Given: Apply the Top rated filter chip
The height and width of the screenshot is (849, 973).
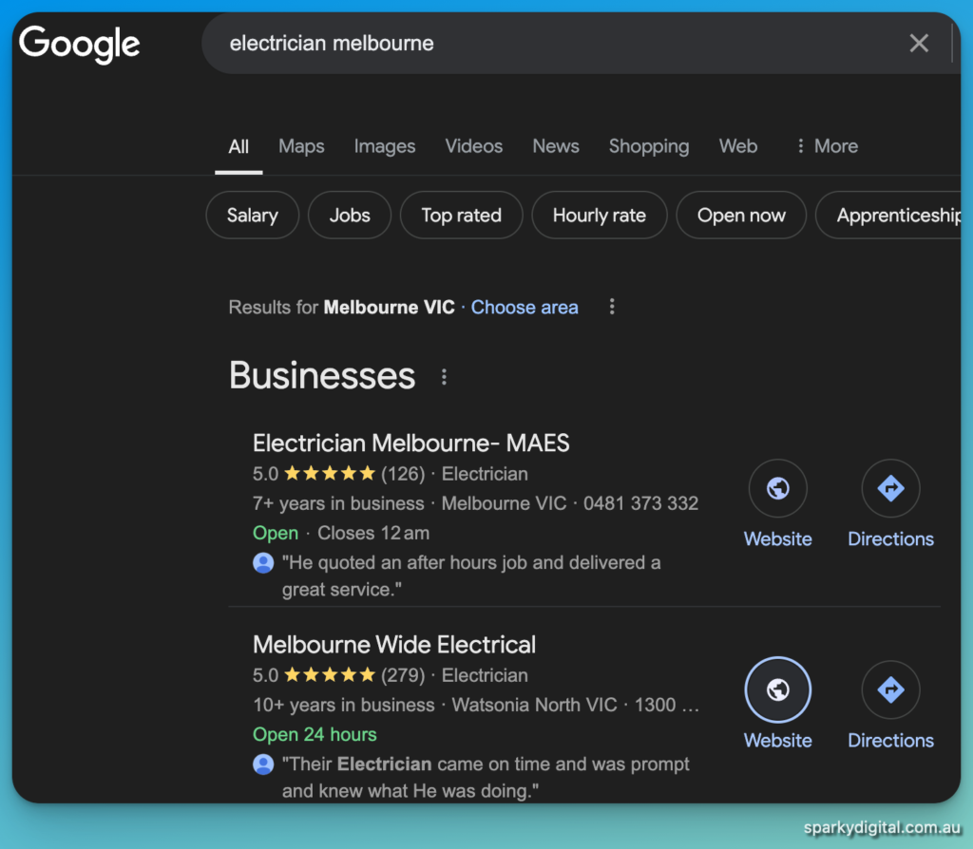Looking at the screenshot, I should pyautogui.click(x=461, y=216).
